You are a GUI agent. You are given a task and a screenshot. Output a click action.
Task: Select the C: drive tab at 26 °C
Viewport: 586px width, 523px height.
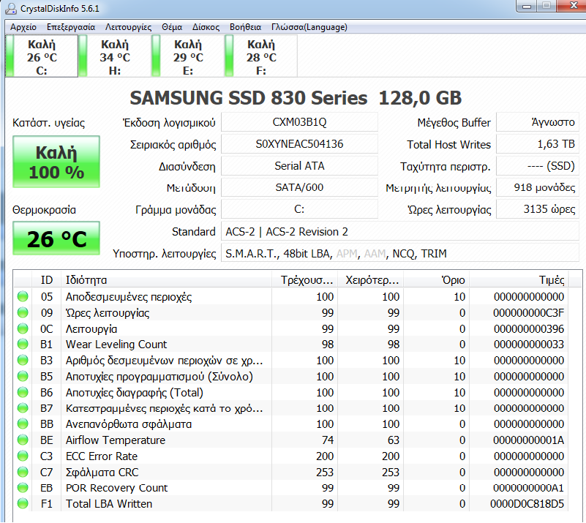coord(42,56)
